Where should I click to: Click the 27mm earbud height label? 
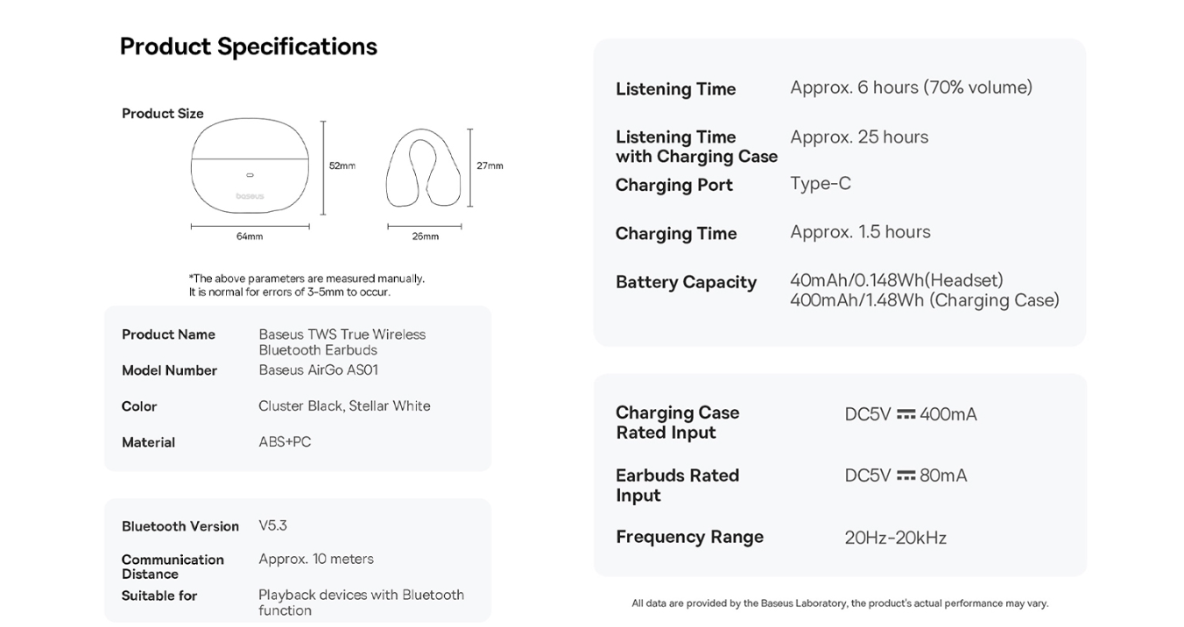click(490, 166)
